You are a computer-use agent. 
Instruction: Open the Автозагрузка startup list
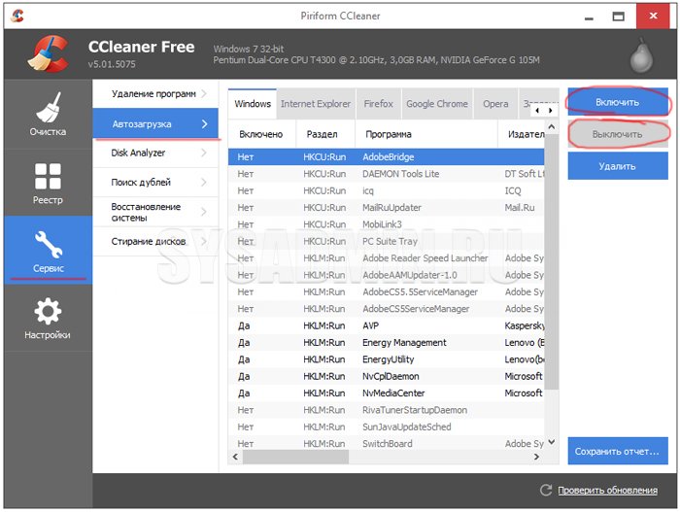pyautogui.click(x=155, y=123)
